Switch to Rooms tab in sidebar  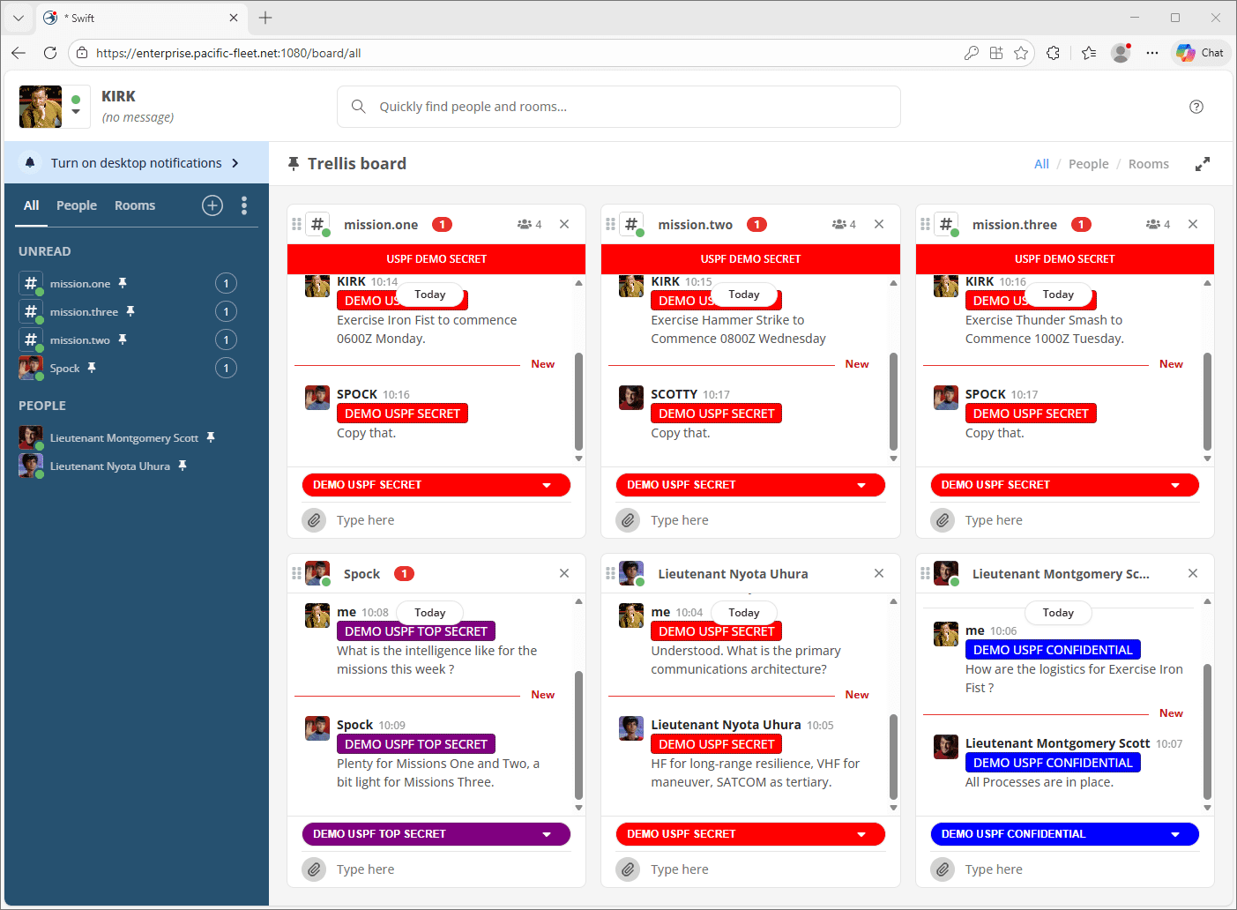(135, 205)
